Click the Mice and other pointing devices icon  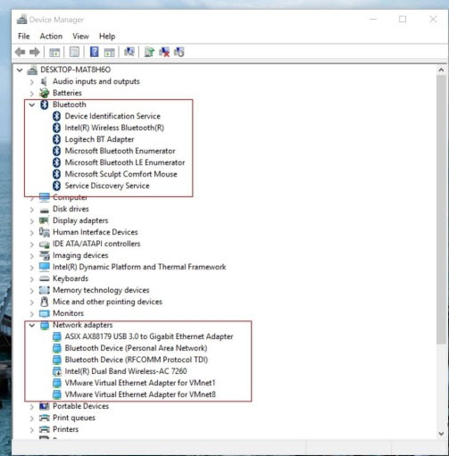point(45,302)
